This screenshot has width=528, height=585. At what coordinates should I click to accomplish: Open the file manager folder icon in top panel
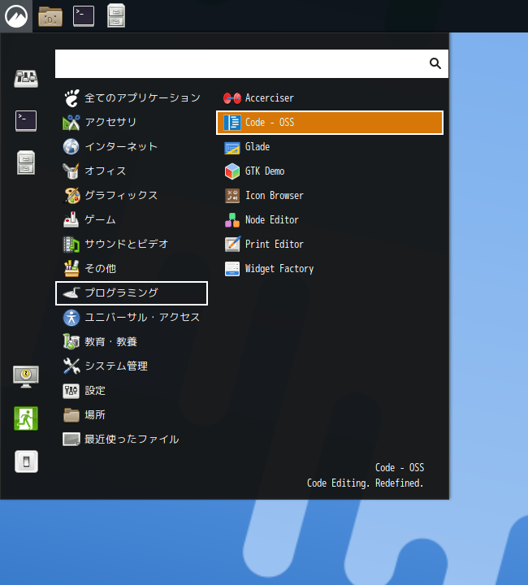coord(50,16)
